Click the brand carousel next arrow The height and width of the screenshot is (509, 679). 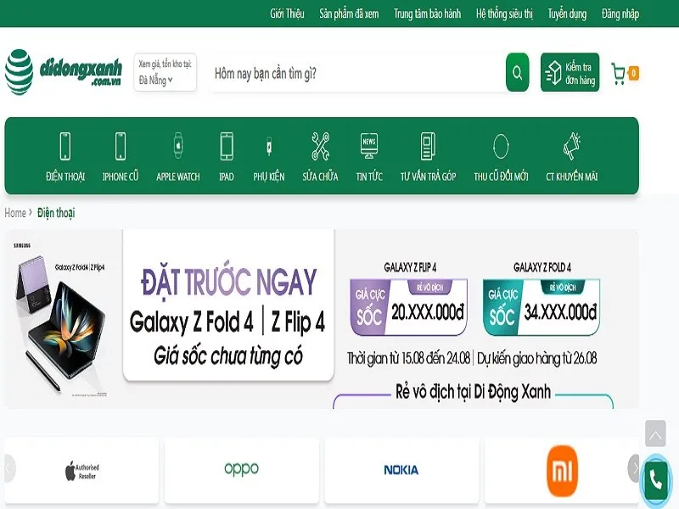633,468
